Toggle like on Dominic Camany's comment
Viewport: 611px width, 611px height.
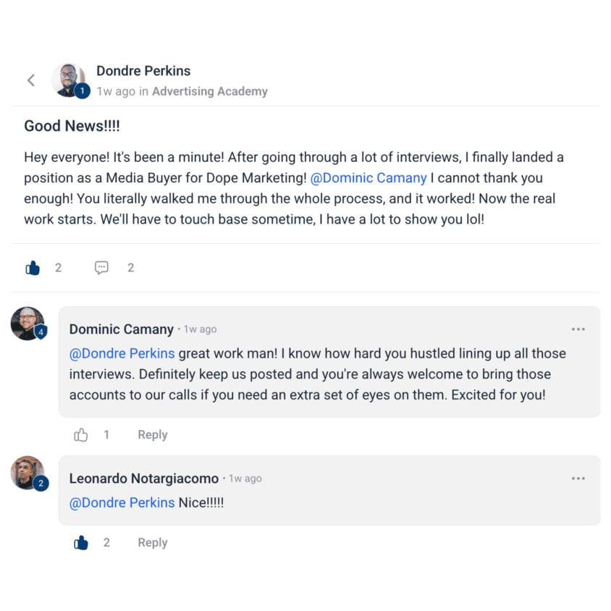(81, 434)
